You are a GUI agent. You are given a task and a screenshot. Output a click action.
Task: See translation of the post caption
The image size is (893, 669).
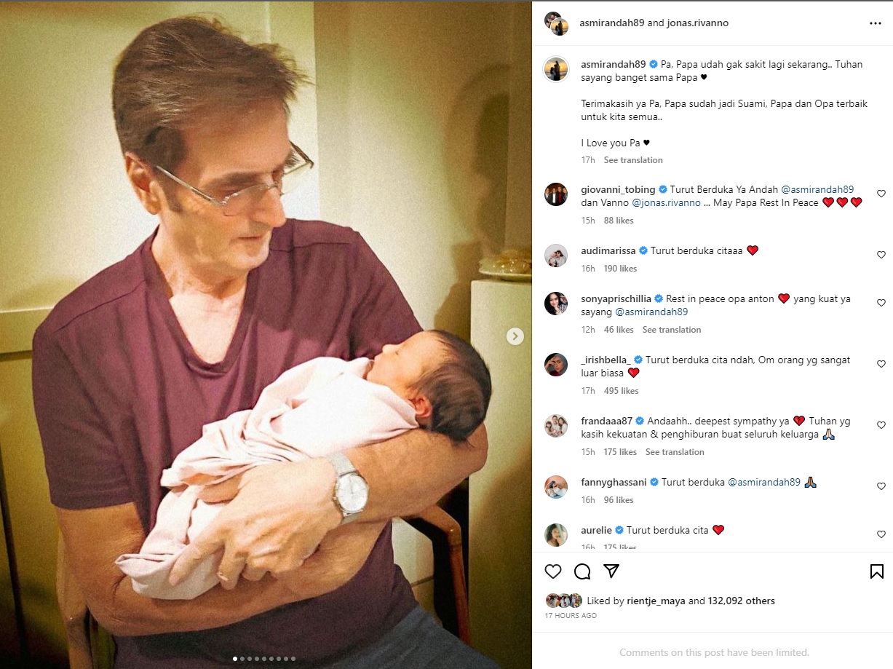click(633, 160)
